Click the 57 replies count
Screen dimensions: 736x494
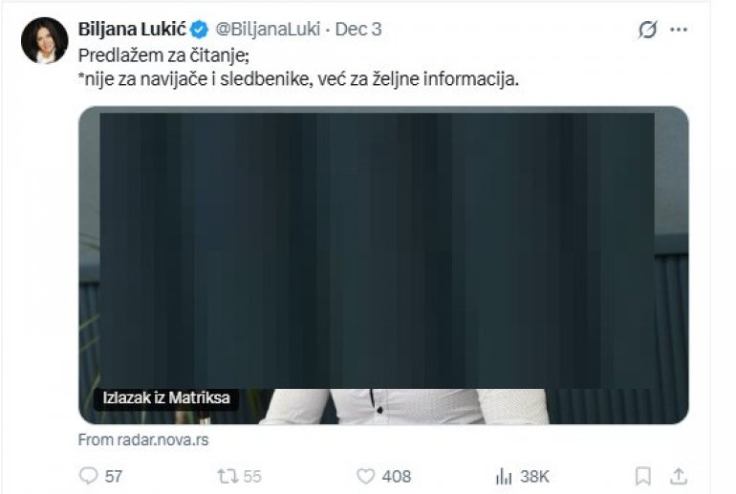pyautogui.click(x=113, y=477)
